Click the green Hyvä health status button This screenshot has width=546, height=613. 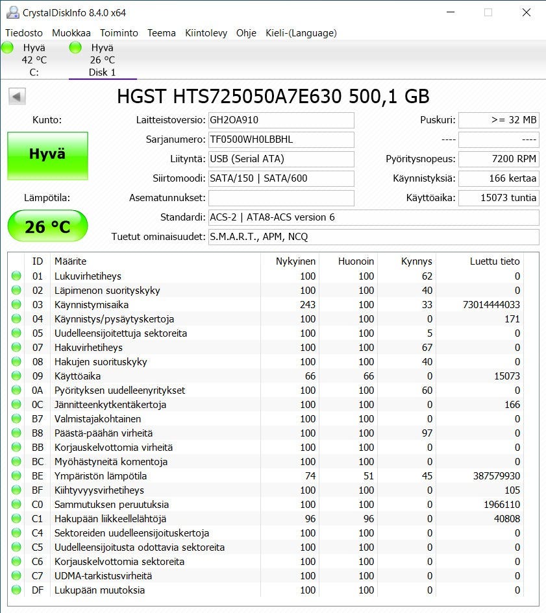point(47,156)
